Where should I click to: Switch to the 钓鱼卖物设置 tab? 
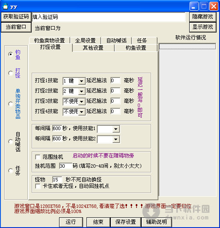(x=50, y=40)
